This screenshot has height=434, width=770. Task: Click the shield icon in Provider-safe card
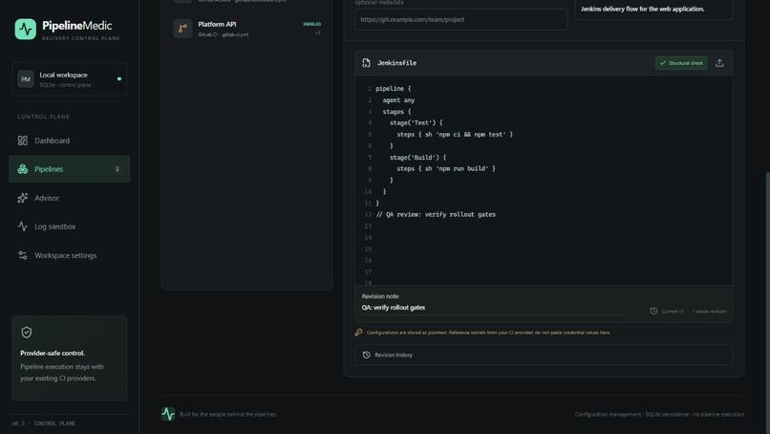(27, 333)
